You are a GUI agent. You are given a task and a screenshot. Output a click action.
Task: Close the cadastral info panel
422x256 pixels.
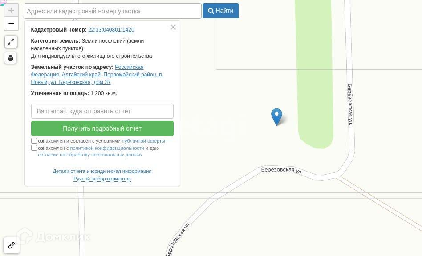pos(173,27)
